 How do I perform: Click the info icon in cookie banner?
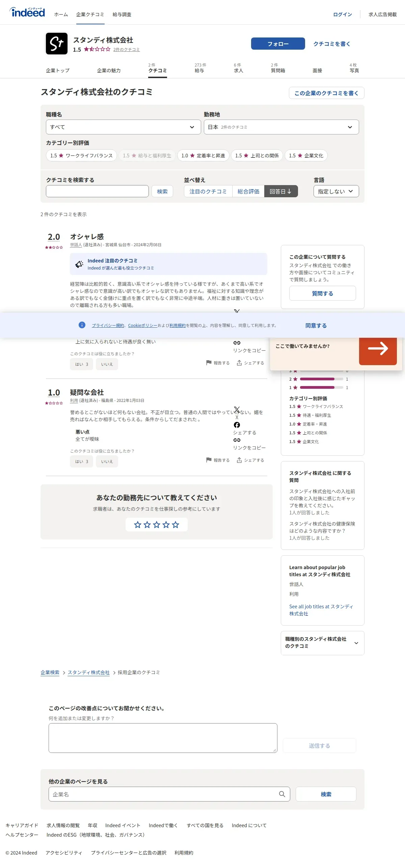[x=82, y=325]
